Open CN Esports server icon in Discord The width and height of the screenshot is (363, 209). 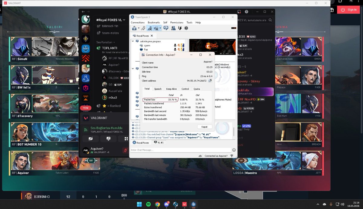pos(86,49)
